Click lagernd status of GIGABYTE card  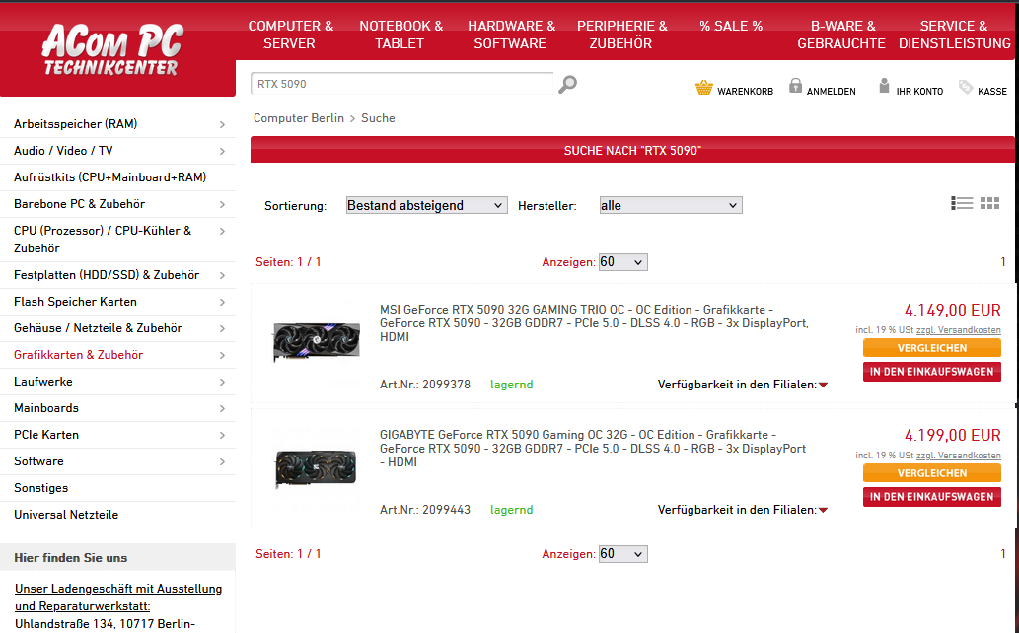511,510
